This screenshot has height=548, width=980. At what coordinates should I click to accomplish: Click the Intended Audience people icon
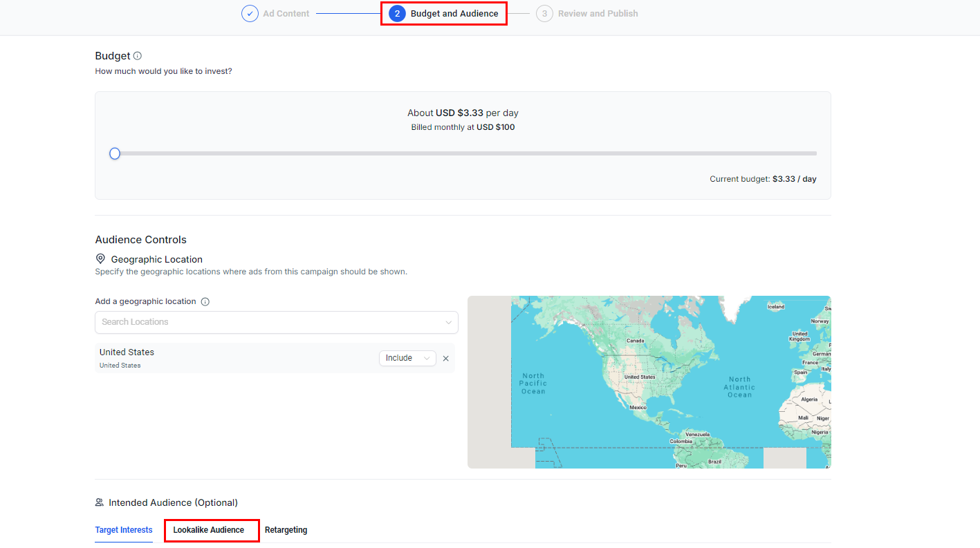point(100,502)
